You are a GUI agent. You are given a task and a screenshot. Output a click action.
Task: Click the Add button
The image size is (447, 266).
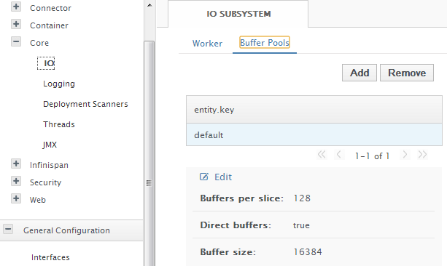click(x=359, y=73)
